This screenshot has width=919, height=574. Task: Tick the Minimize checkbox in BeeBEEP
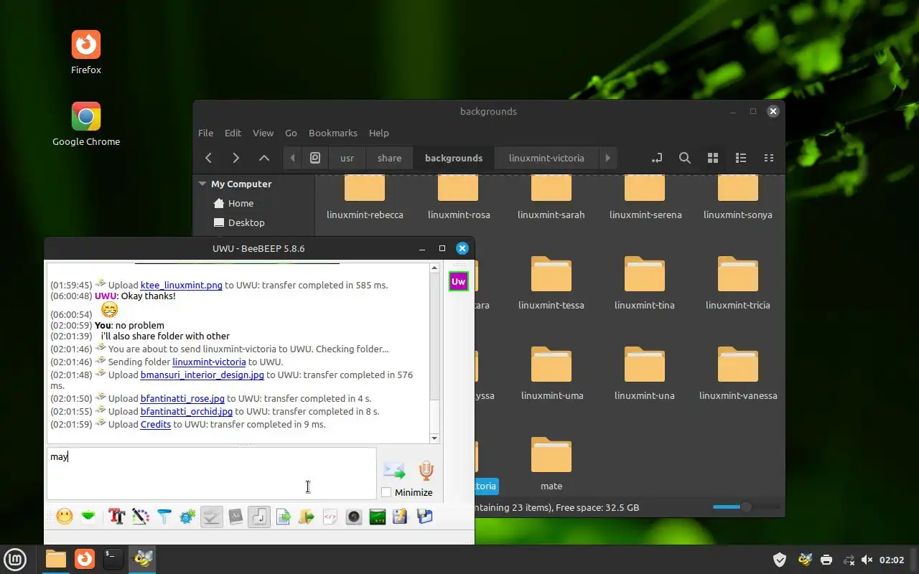click(x=386, y=492)
